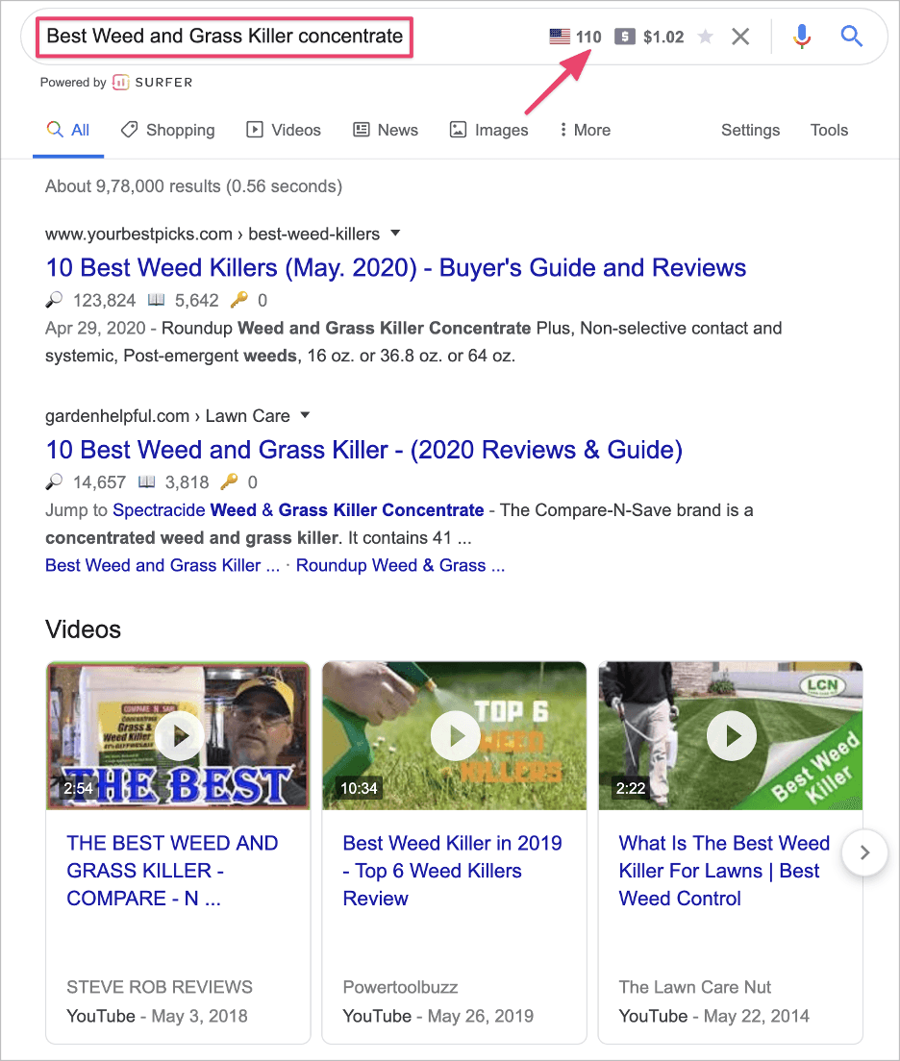Image resolution: width=900 pixels, height=1061 pixels.
Task: Open 'Best Weed Killer in 2019' video title
Action: (x=452, y=871)
